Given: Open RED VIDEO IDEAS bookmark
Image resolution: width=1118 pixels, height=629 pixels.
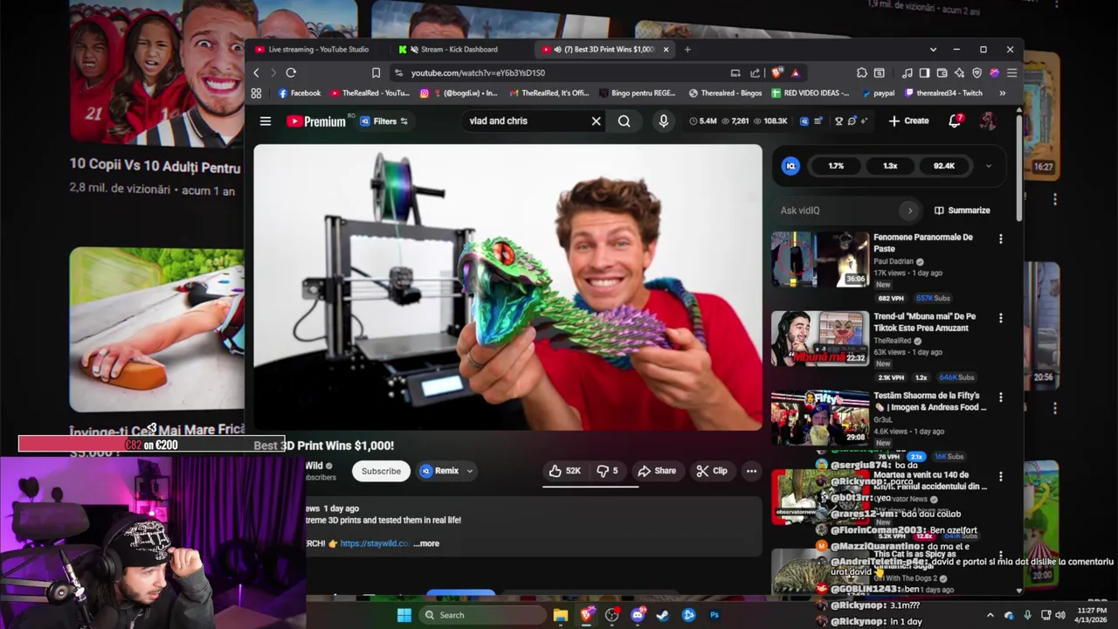Looking at the screenshot, I should pyautogui.click(x=810, y=93).
